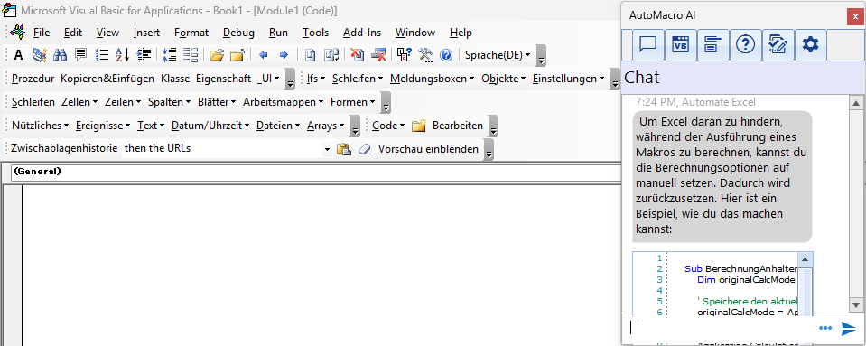Open the Schleifen dropdown next to Ifs
Screen dimensions: 866x346
(x=358, y=79)
